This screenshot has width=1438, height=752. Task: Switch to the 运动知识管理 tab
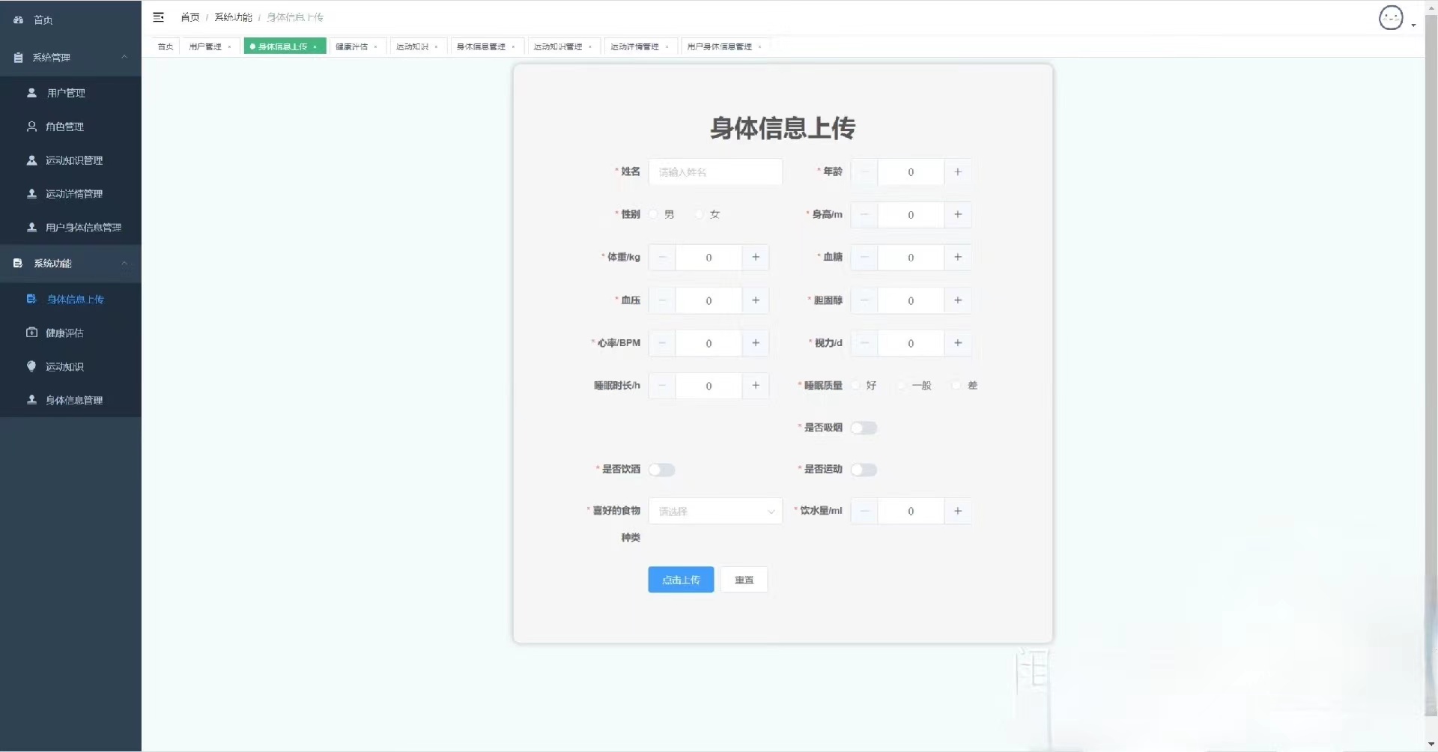[x=563, y=46]
